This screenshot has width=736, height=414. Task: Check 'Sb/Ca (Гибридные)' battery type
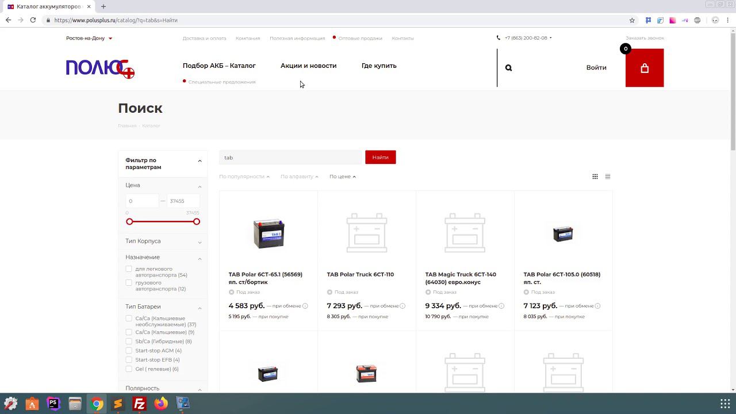click(x=129, y=342)
